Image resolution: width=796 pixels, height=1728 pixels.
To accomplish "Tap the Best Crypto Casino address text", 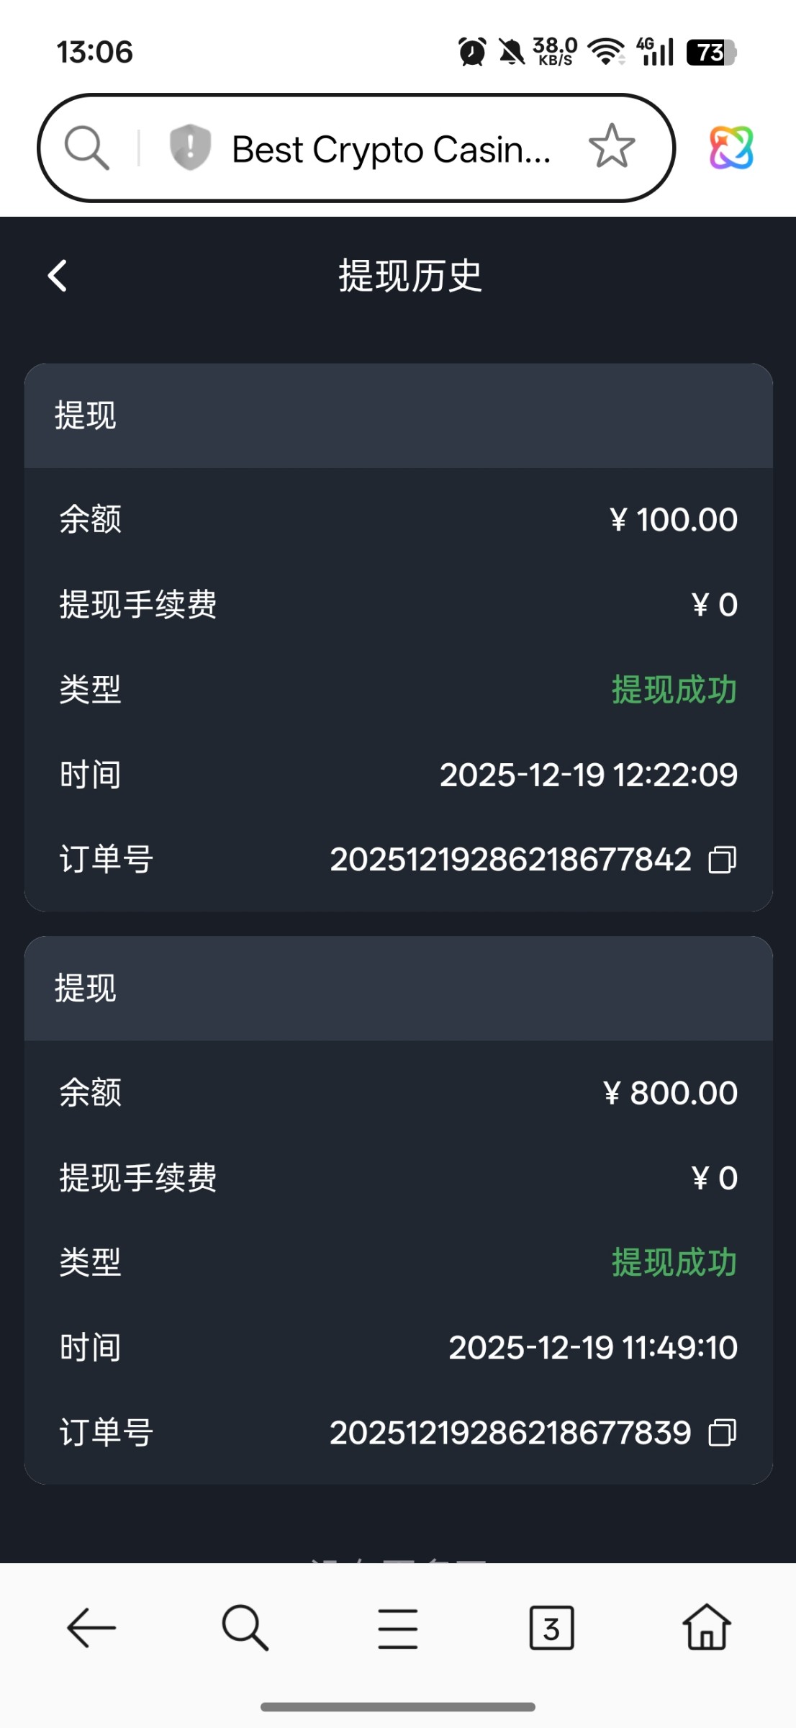I will 391,150.
